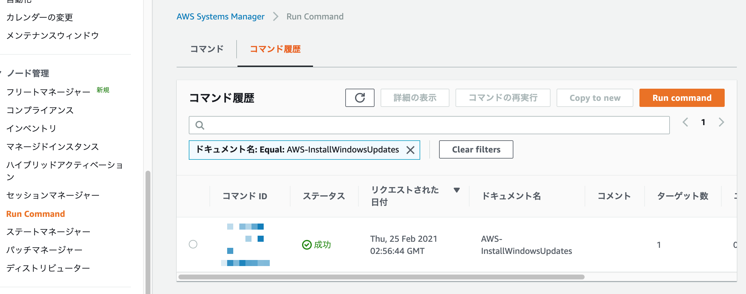Viewport: 746px width, 294px height.
Task: Click the 詳細の表示 button
Action: pyautogui.click(x=415, y=98)
